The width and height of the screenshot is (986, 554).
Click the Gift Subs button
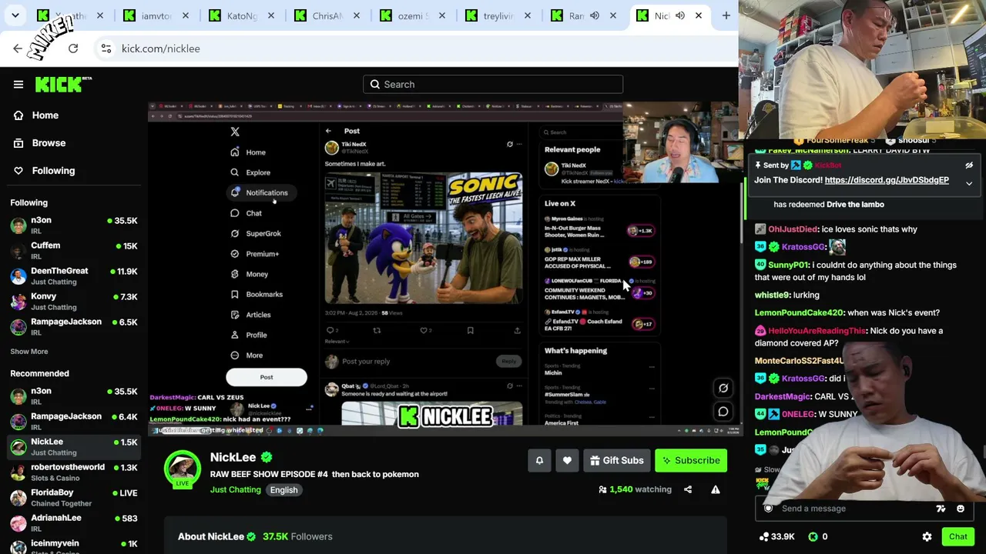coord(616,461)
